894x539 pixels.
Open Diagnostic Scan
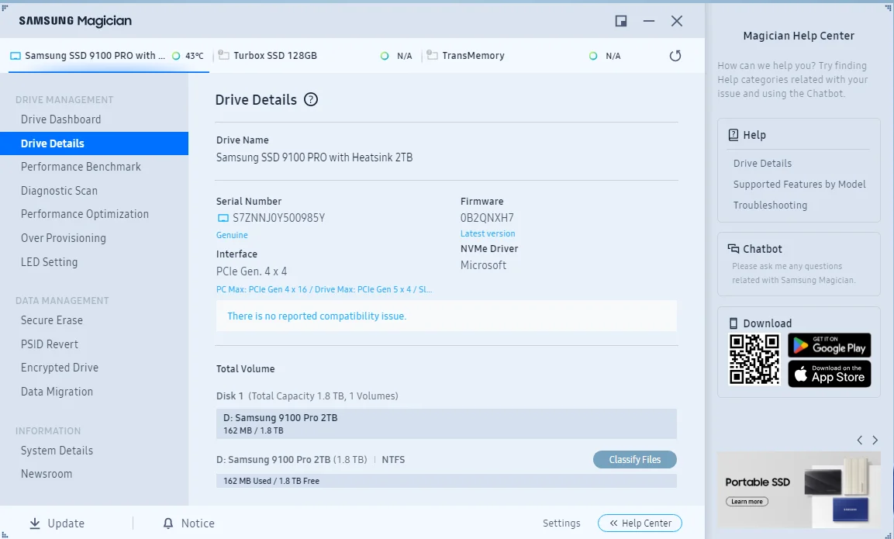pos(59,191)
